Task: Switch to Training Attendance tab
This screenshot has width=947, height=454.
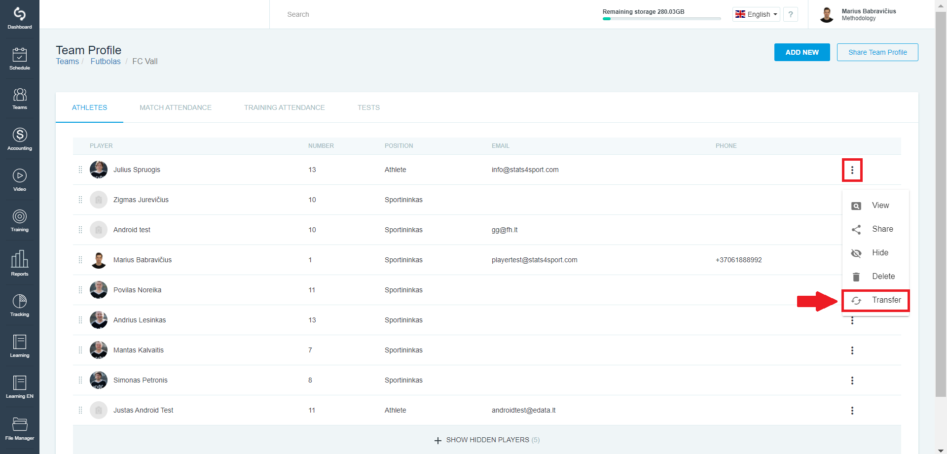Action: tap(285, 107)
